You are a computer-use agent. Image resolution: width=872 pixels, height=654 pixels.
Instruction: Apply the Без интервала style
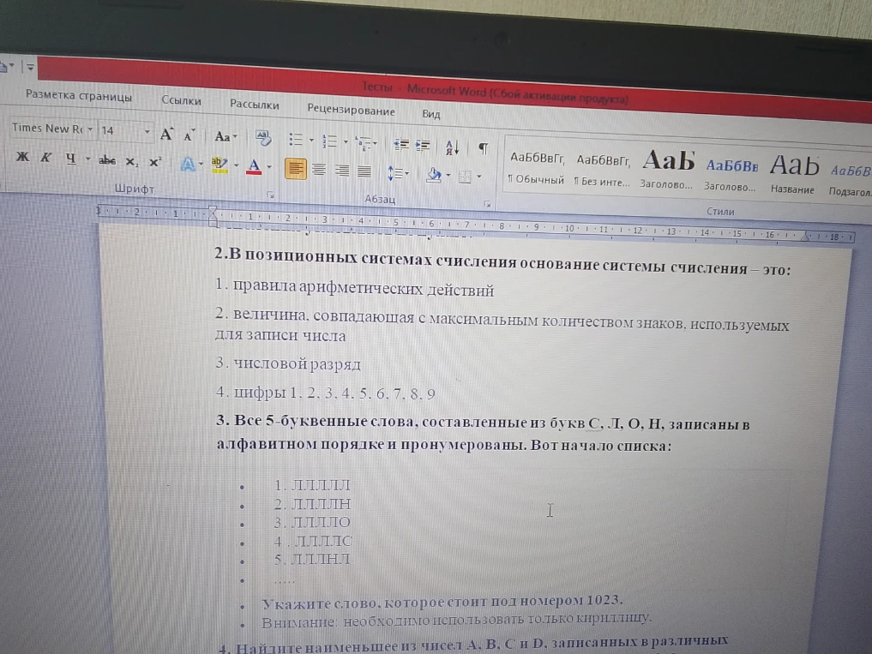[x=603, y=171]
